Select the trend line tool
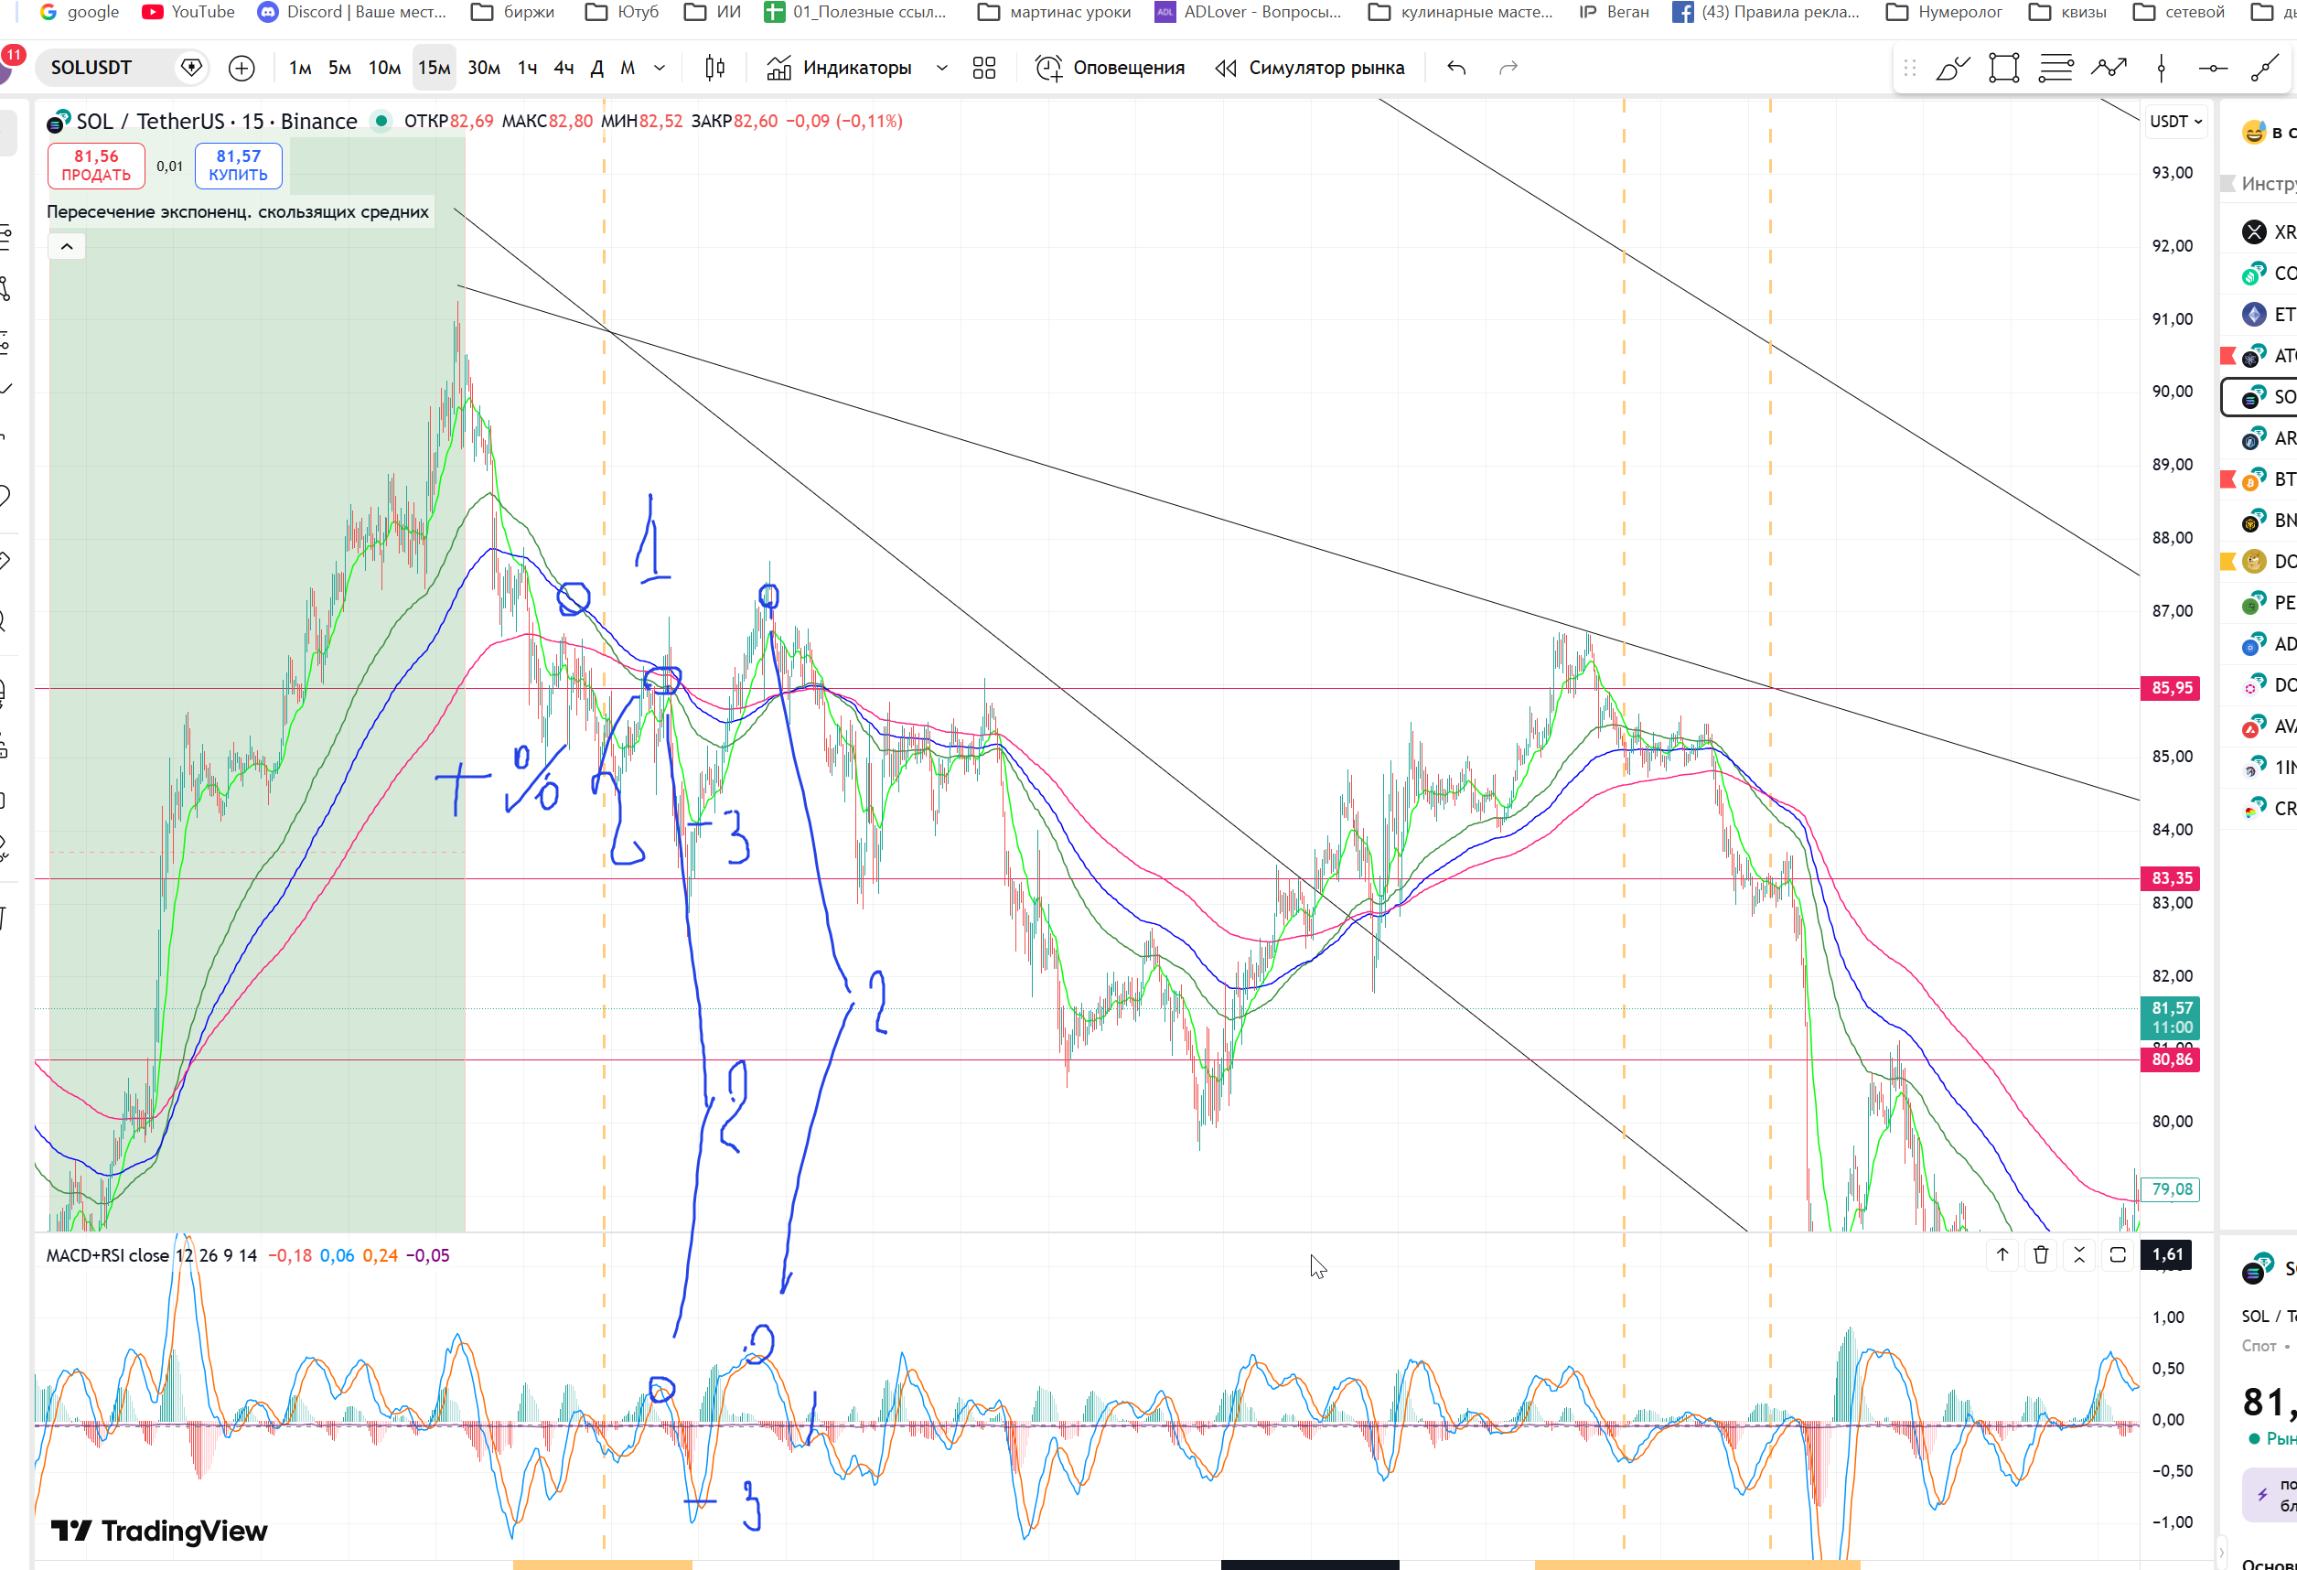2297x1570 pixels. [x=2263, y=69]
